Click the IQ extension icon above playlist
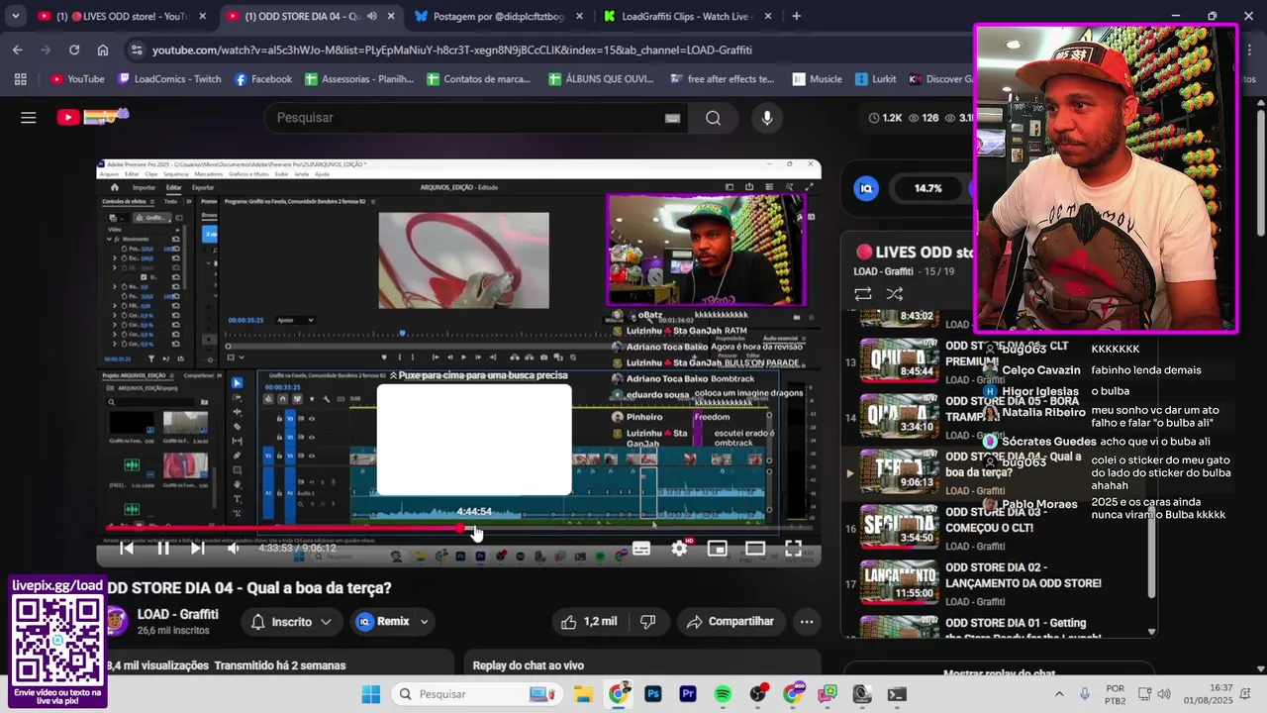The width and height of the screenshot is (1267, 713). 866,188
